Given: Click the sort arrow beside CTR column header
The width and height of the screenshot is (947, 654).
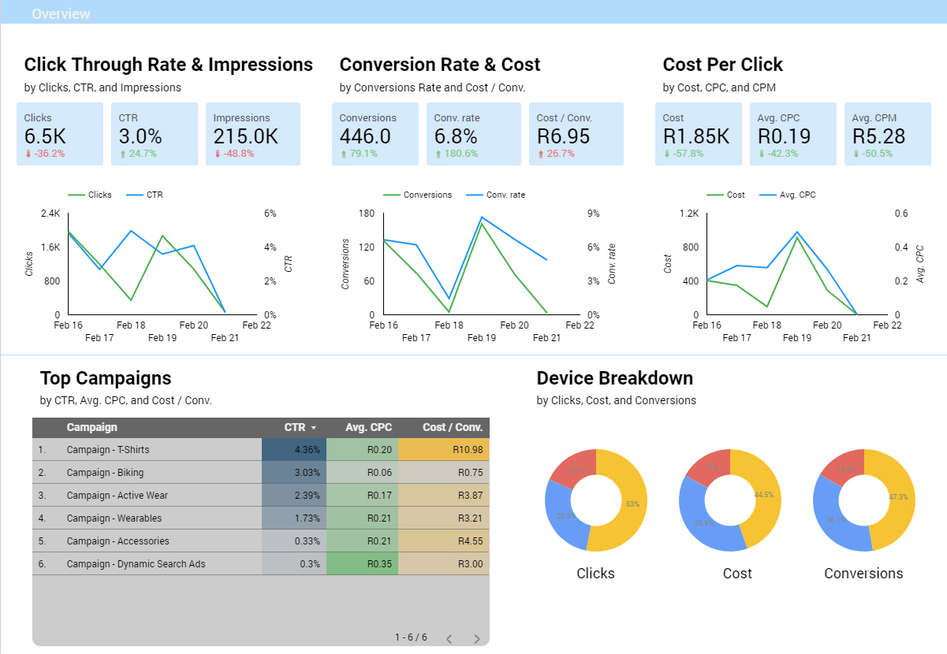Looking at the screenshot, I should coord(314,428).
